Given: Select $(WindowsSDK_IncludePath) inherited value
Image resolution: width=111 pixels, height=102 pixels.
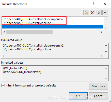Looking at the screenshot, I should (x=22, y=72).
